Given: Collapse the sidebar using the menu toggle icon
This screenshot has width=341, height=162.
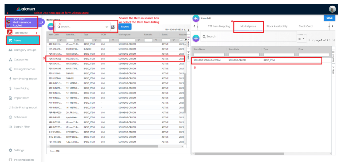Looking at the screenshot, I should 41,22.
